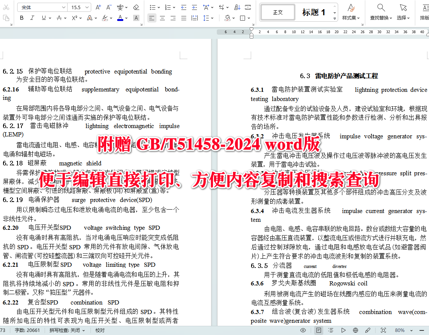Switch to outline view
Image resolution: width=429 pixels, height=335 pixels.
pyautogui.click(x=331, y=330)
